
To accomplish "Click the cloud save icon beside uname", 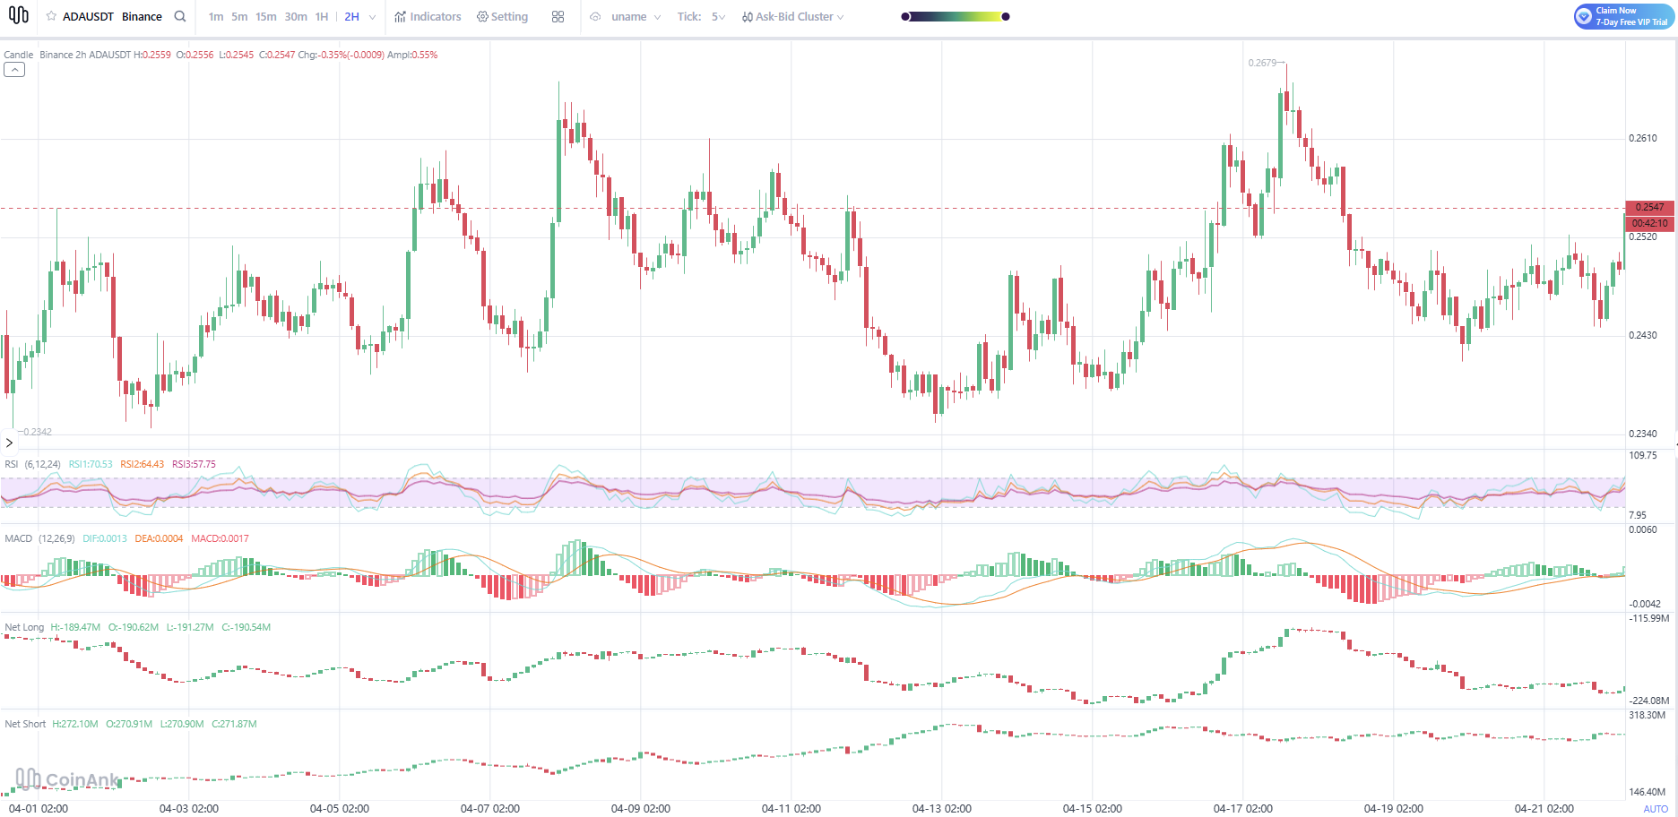I will click(595, 16).
